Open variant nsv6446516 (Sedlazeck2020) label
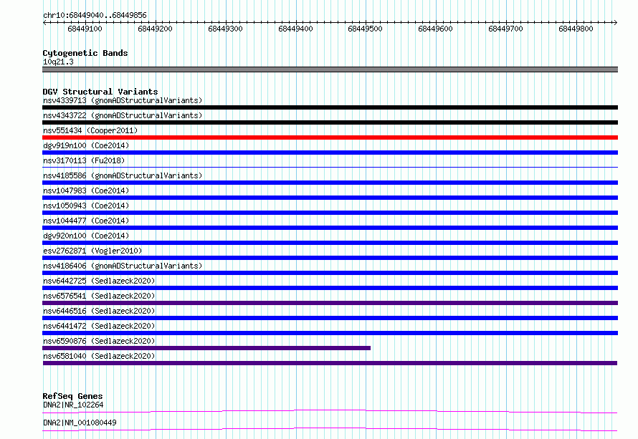The image size is (638, 439). pos(99,311)
